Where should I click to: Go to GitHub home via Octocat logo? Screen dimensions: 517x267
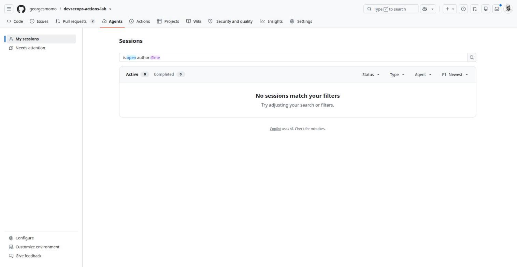(x=21, y=9)
